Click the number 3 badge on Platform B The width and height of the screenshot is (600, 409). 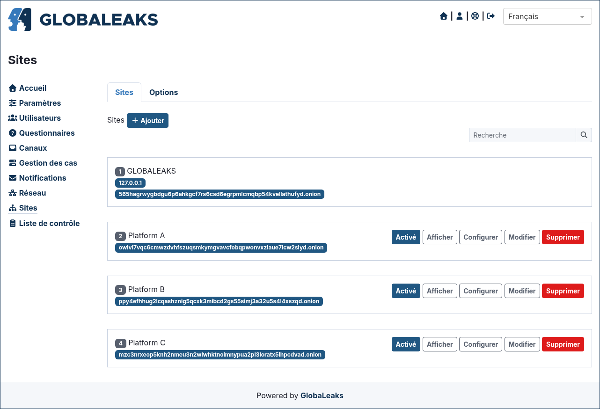tap(121, 290)
